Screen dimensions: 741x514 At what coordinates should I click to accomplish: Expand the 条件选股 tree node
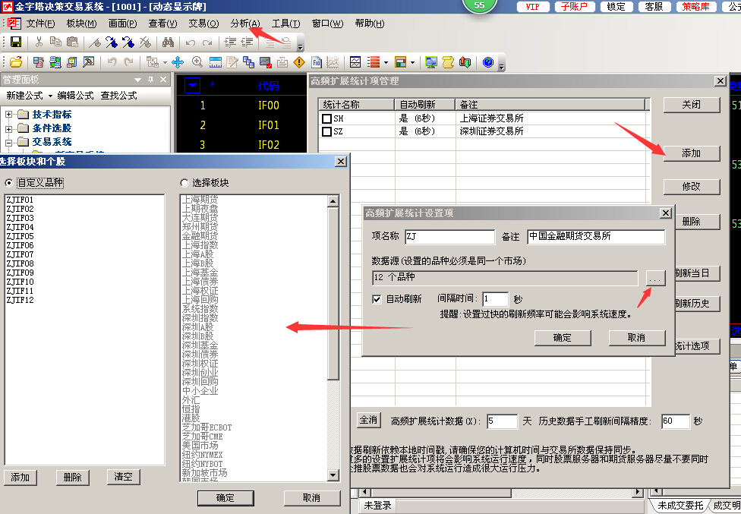point(9,128)
